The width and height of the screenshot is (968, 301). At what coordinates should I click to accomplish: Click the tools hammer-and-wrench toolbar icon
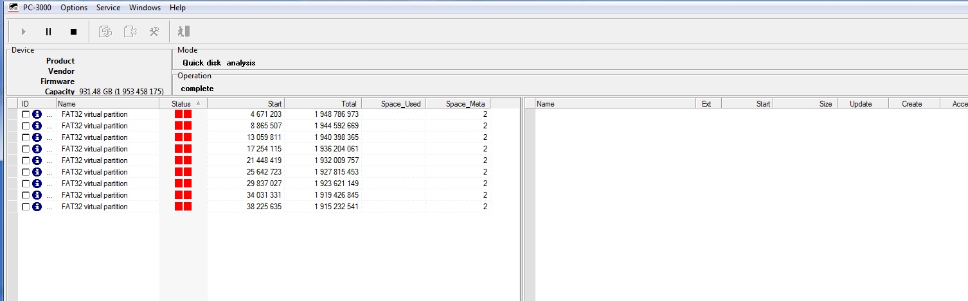tap(154, 31)
